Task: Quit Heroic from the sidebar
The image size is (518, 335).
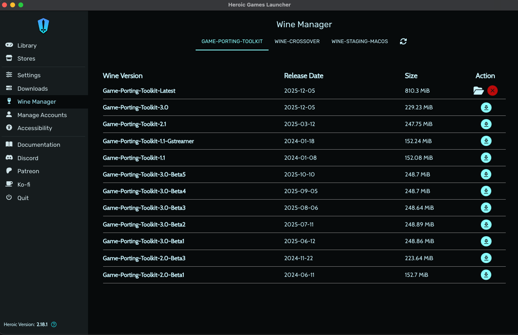Action: [x=44, y=198]
